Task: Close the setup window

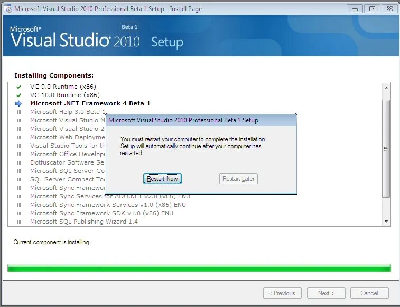Action: [389, 9]
